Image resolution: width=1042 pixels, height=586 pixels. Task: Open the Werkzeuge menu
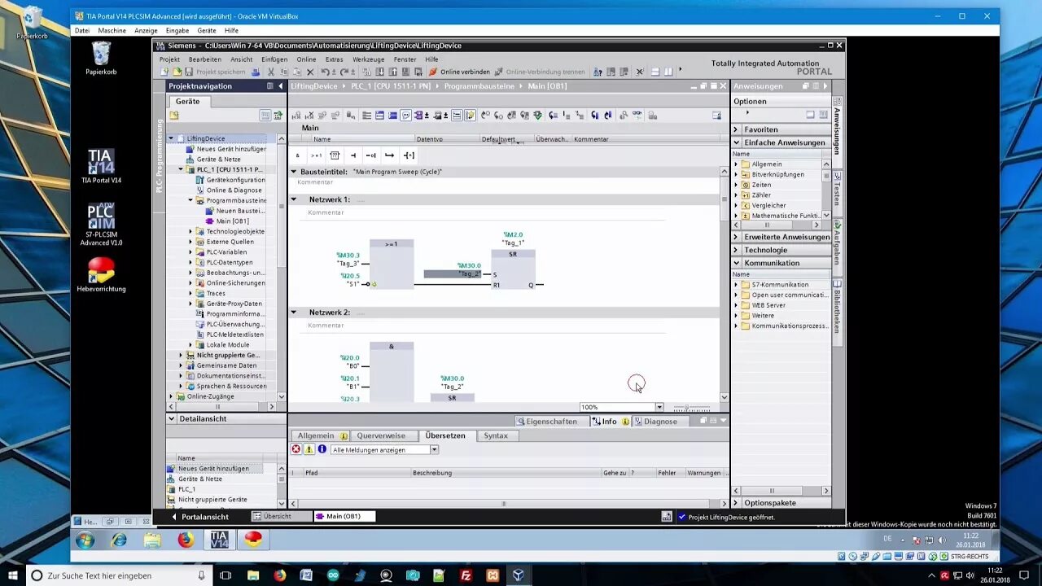[x=368, y=59]
